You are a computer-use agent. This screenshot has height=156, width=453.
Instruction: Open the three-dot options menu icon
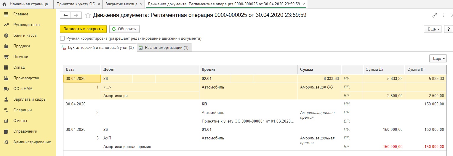coord(444,15)
